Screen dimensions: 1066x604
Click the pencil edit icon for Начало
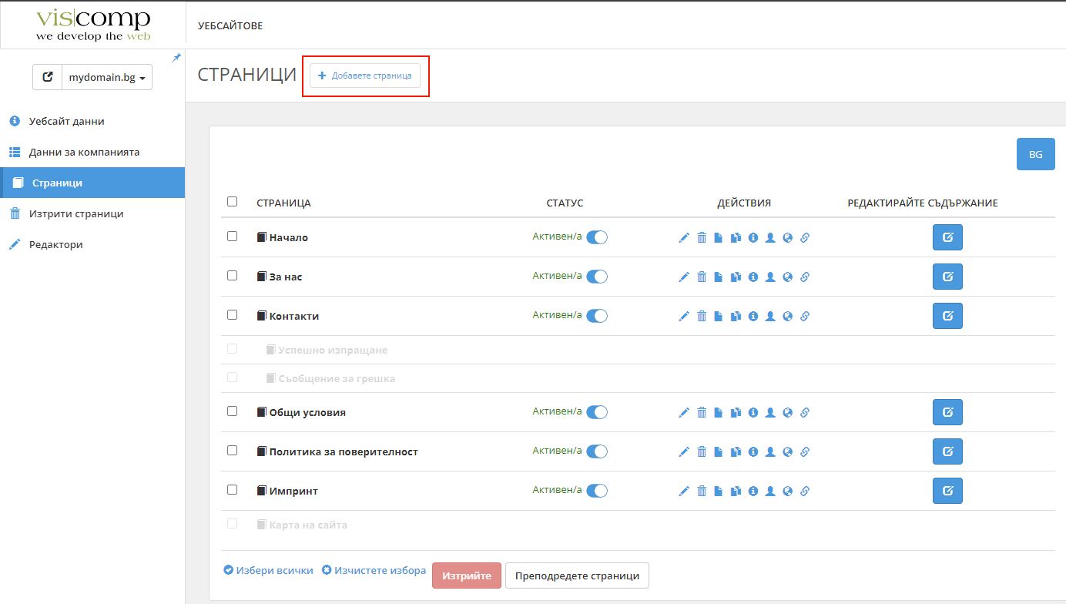[683, 238]
